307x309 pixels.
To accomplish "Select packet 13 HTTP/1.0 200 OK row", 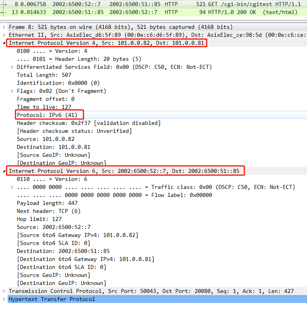I will (x=160, y=12).
